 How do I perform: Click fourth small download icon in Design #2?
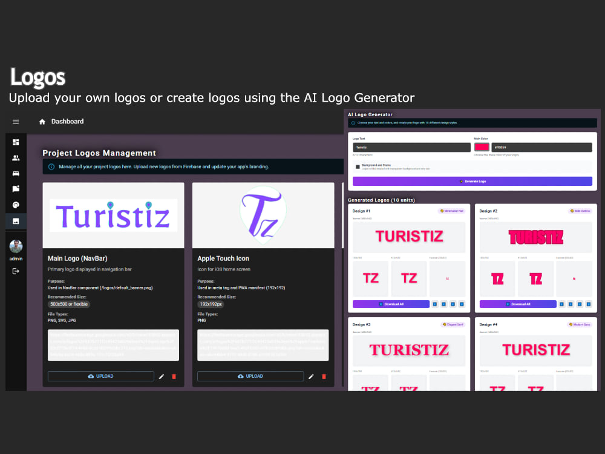(x=589, y=304)
